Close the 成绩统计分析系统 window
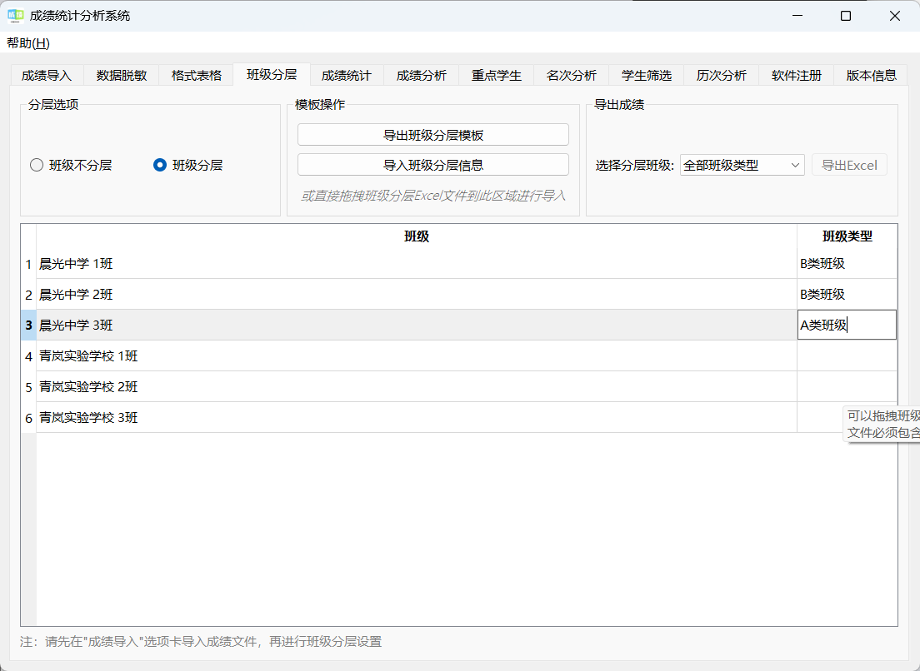This screenshot has width=920, height=671. pyautogui.click(x=895, y=16)
